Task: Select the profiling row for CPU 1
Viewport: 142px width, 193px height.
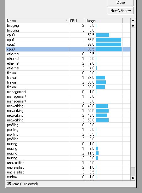Action: [68, 130]
